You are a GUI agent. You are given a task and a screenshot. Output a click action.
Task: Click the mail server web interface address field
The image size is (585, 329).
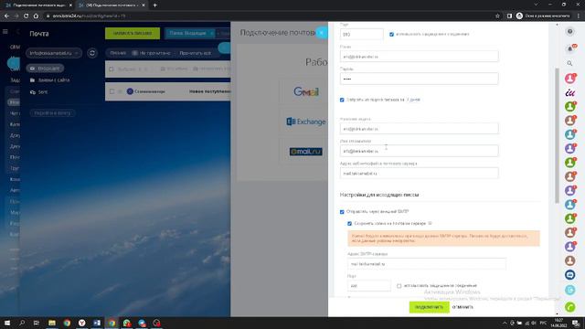[419, 173]
